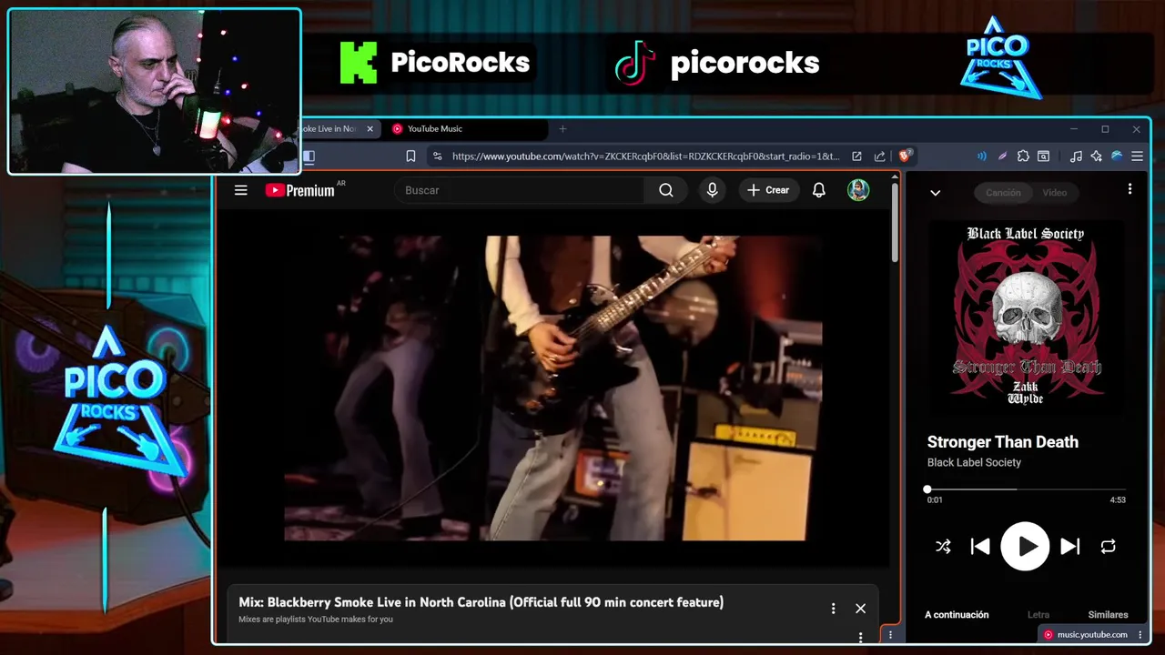Click the magnifier search button on YouTube

point(666,190)
